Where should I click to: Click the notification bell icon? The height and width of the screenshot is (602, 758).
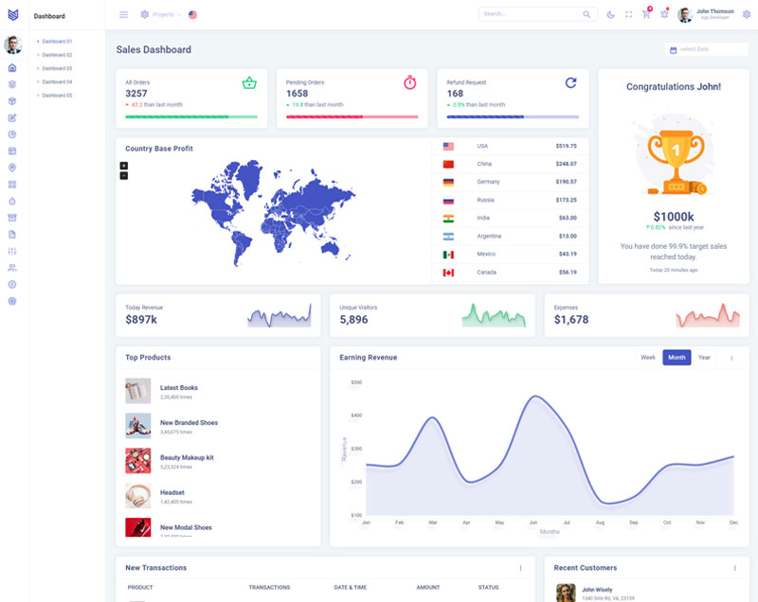664,14
